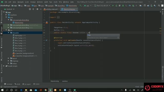Expand the folded import statement
164x92 pixels.
tap(58, 17)
